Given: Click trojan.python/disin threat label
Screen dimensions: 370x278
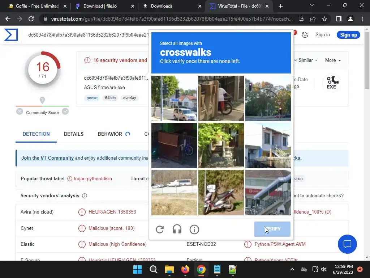Looking at the screenshot, I should click(x=93, y=179).
